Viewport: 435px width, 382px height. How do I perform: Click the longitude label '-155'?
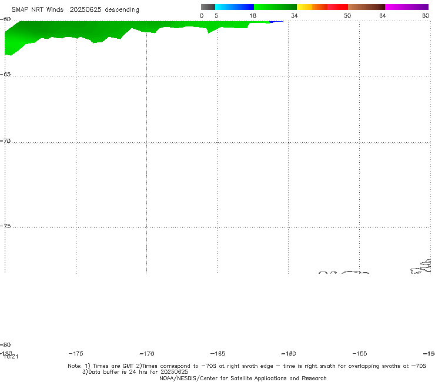(360, 353)
